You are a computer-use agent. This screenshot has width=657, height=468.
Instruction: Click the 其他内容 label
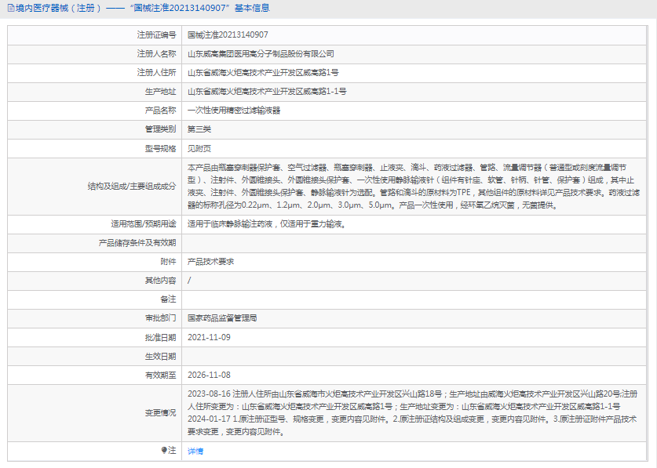[160, 281]
